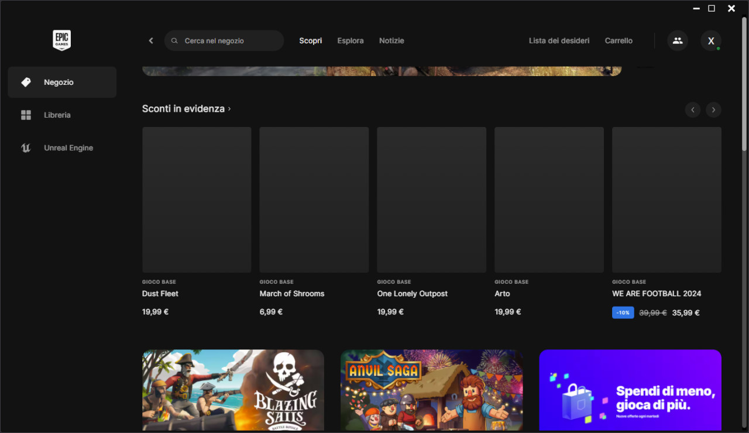Switch to the Notizie tab
This screenshot has height=433, width=749.
pyautogui.click(x=391, y=40)
